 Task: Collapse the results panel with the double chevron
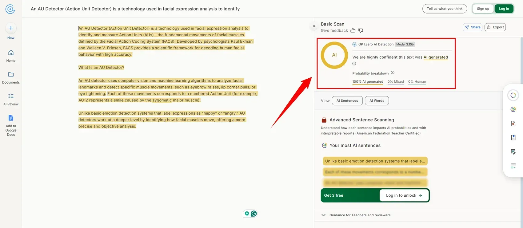pyautogui.click(x=314, y=26)
